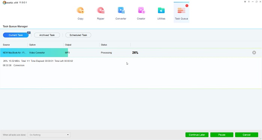Click the title bar skin icon
This screenshot has height=140, width=262.
click(x=245, y=1)
